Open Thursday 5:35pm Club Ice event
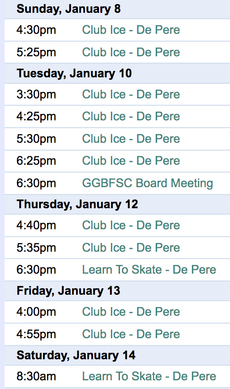This screenshot has width=230, height=389. point(131,248)
